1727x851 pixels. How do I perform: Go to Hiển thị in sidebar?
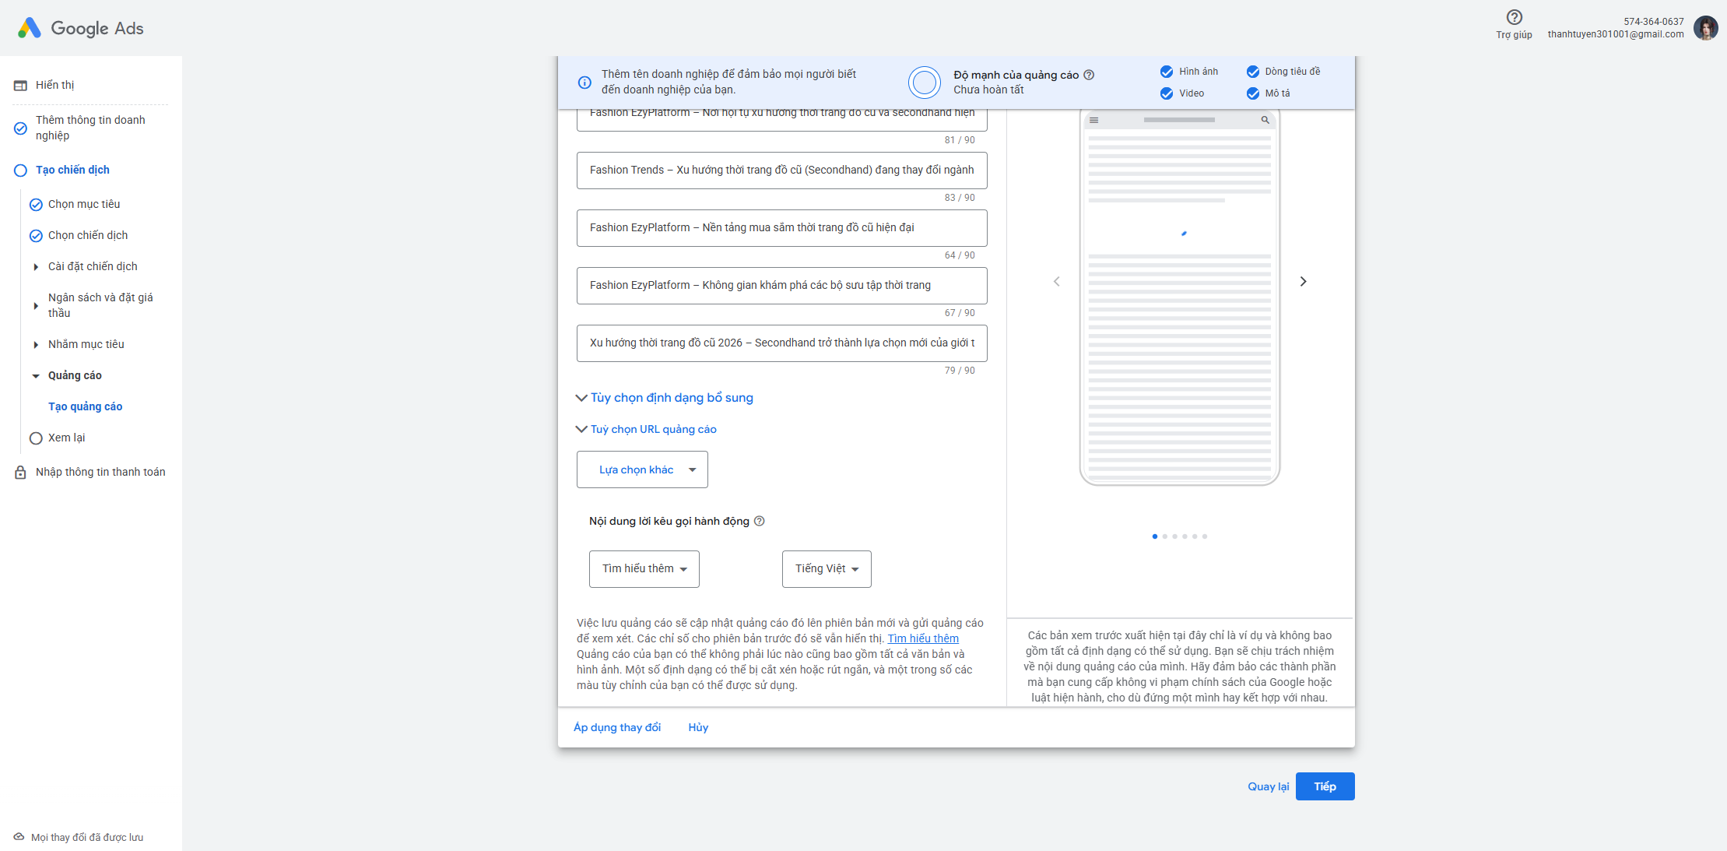point(54,85)
